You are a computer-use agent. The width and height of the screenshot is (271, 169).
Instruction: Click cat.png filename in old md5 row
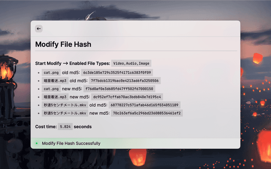click(51, 73)
